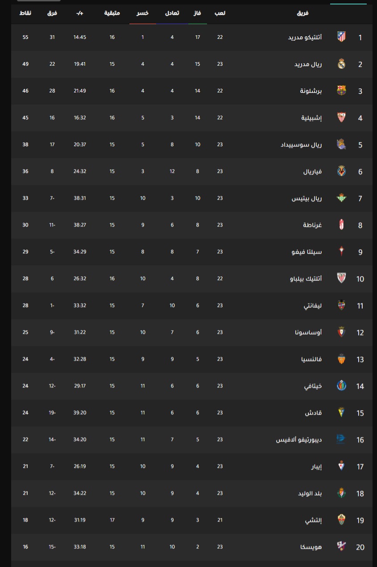Select the Real Betis green crest
The image size is (377, 567).
(341, 198)
